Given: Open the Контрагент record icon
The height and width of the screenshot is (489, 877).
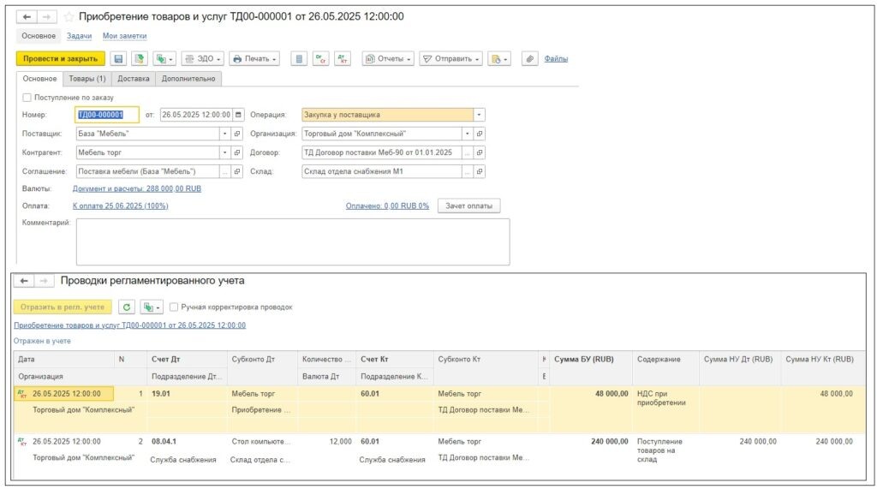Looking at the screenshot, I should [x=237, y=152].
